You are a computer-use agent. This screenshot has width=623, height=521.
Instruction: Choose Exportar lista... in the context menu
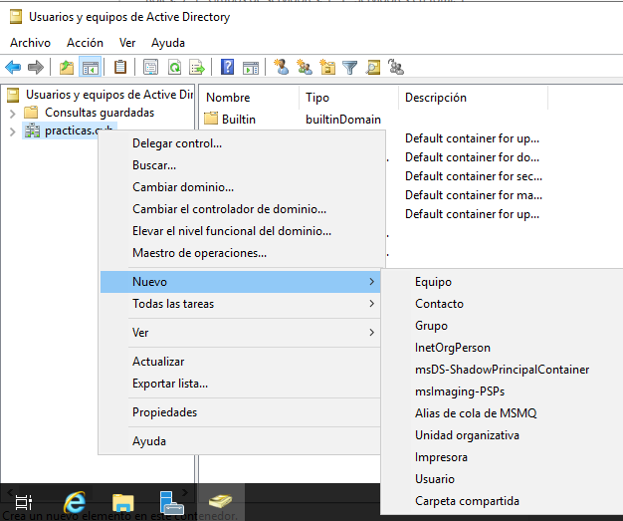pos(241,383)
